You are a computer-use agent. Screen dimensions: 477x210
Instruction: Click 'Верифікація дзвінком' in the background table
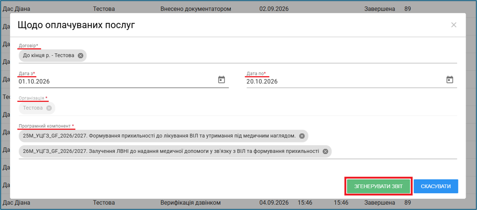pos(190,202)
